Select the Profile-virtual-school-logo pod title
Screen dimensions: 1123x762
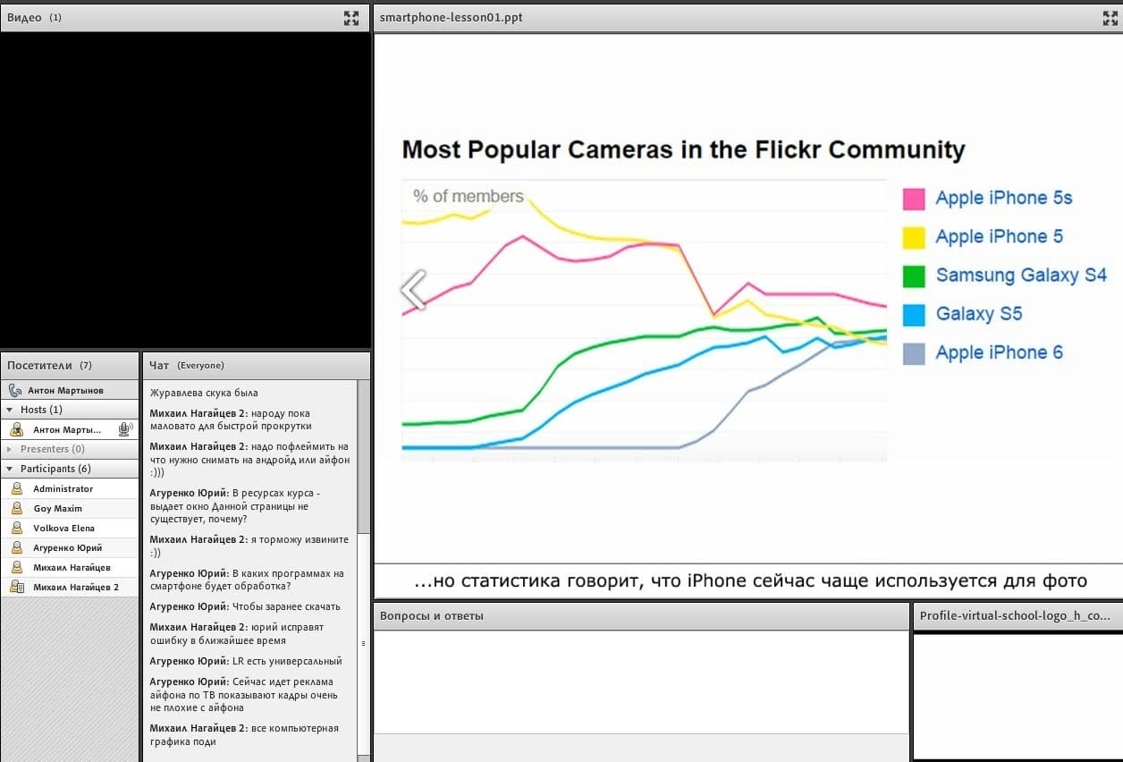pos(1015,616)
